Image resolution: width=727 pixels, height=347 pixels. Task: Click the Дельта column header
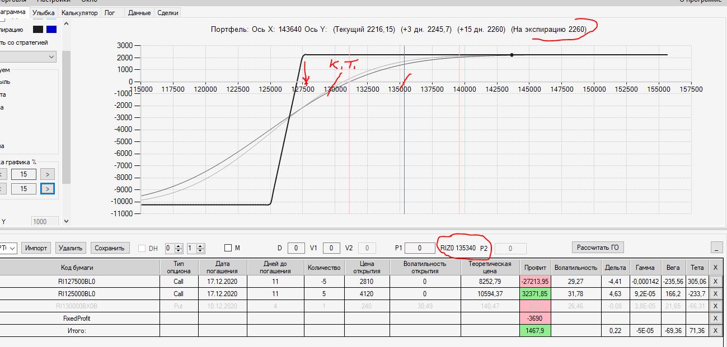615,267
